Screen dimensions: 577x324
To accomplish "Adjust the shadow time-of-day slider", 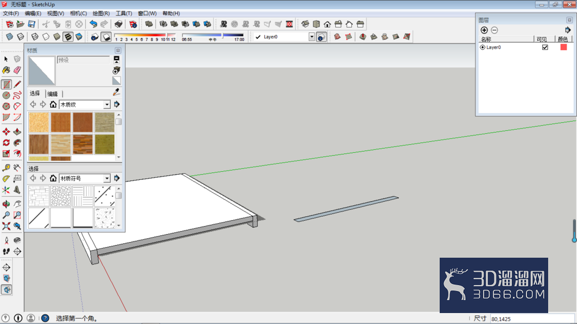I will pos(213,35).
